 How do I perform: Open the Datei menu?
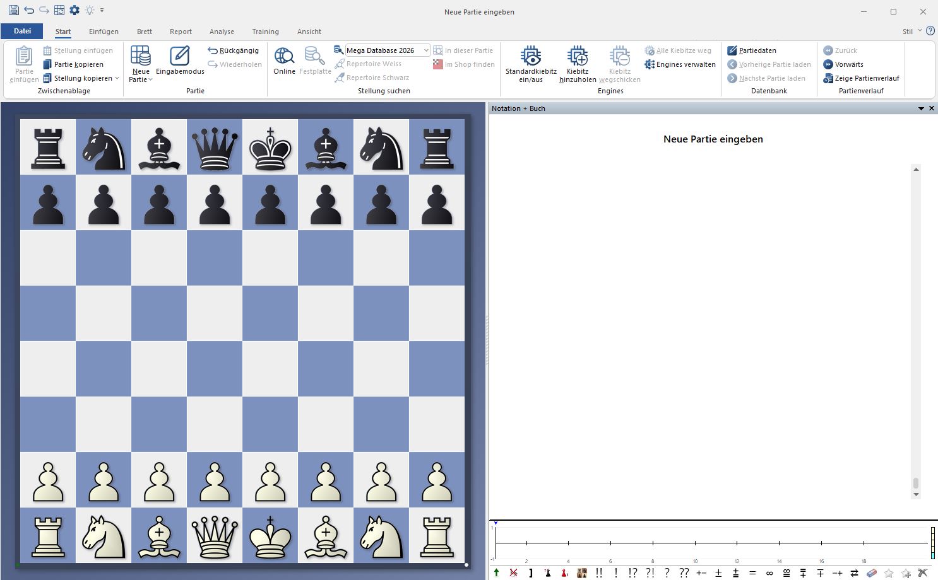pyautogui.click(x=22, y=31)
